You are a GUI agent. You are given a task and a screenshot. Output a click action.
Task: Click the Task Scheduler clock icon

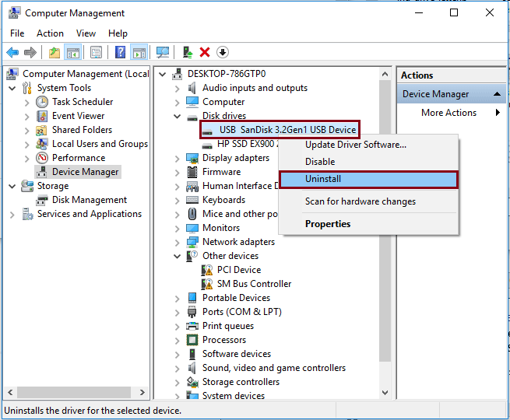(42, 102)
